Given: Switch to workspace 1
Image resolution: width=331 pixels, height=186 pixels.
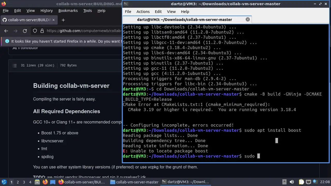Looking at the screenshot, I should coord(11,182).
